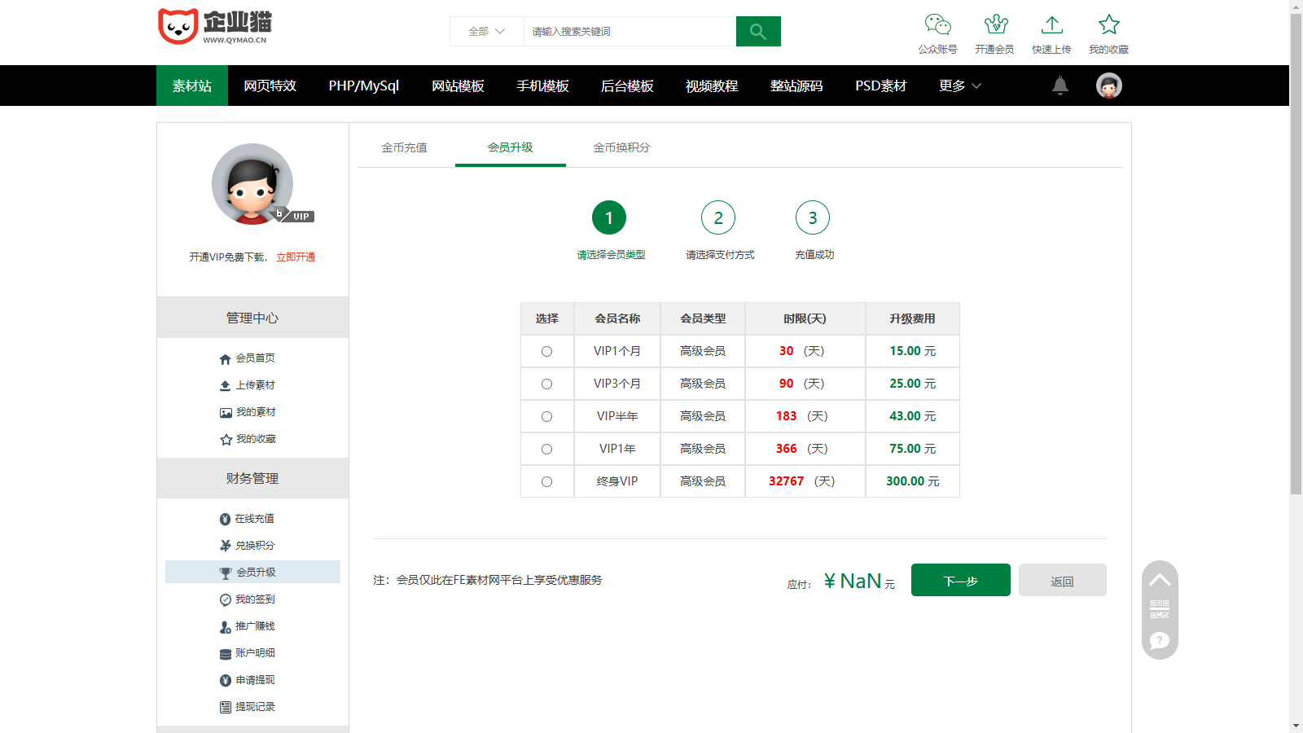The height and width of the screenshot is (733, 1303).
Task: Click the search magnifier icon
Action: 757,31
